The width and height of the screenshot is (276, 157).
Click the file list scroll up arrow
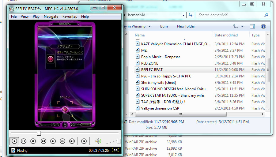268,34
